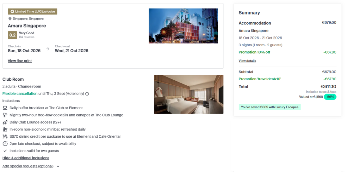This screenshot has height=172, width=348.
Task: Click the flexible cancellation info icon
Action: (87, 94)
